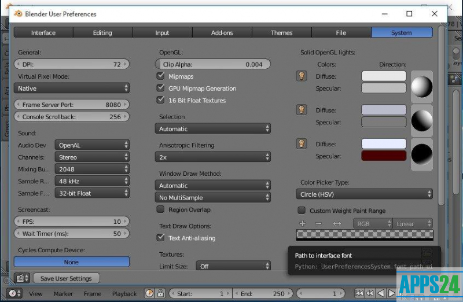Click third light dark red Specular swatch

(384, 156)
